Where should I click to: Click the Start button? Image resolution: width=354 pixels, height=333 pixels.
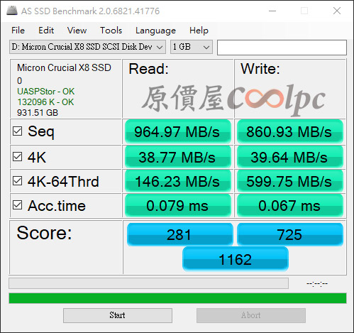(x=118, y=315)
